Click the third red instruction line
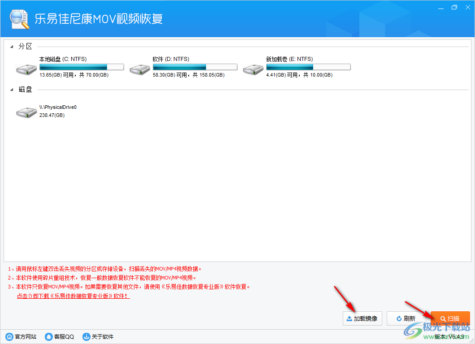This screenshot has height=344, width=475. 129,287
